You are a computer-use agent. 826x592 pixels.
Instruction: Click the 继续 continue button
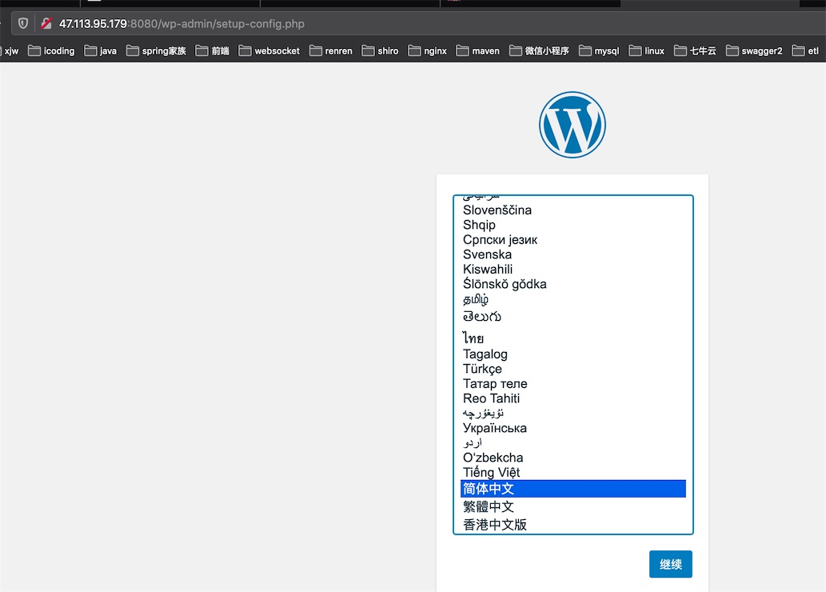pos(671,564)
